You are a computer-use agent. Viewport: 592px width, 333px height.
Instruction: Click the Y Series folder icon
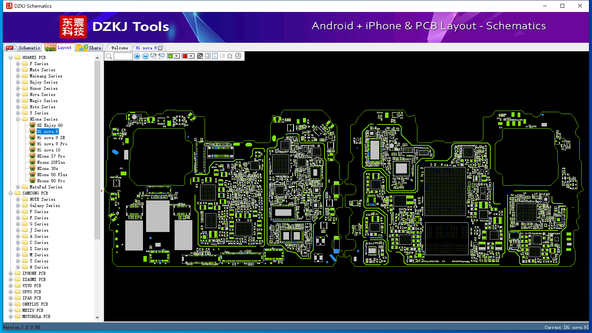pos(25,113)
